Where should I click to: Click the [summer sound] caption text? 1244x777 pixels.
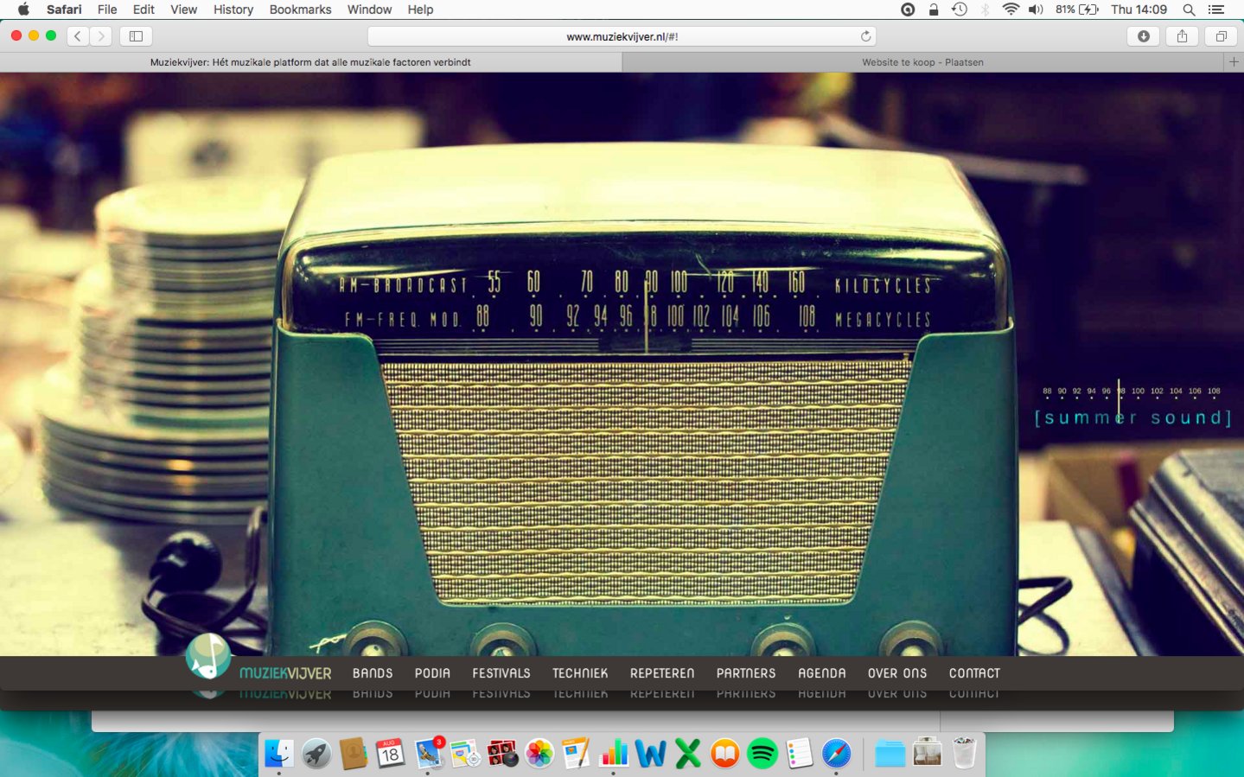pyautogui.click(x=1132, y=417)
